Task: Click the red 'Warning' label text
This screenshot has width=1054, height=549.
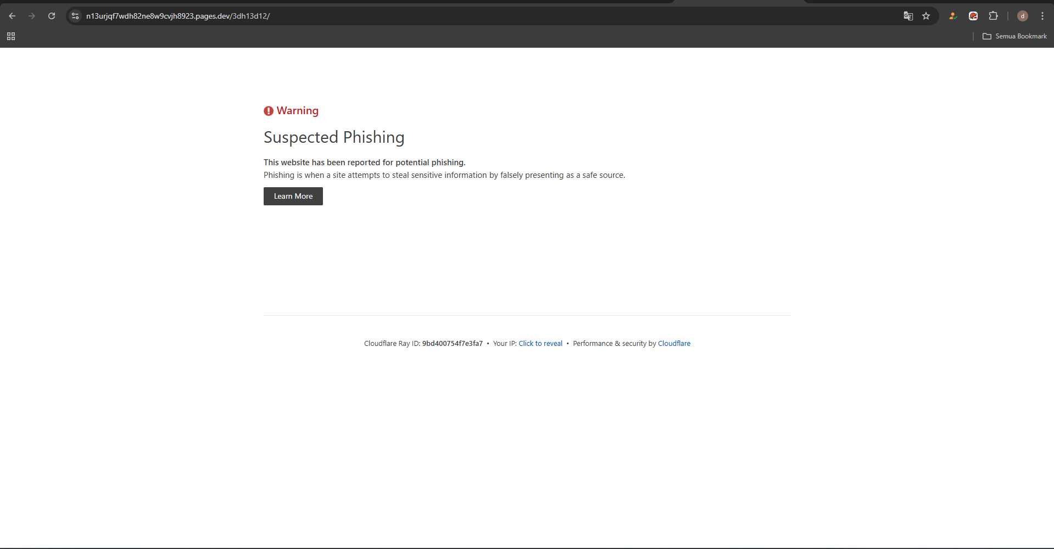Action: [x=298, y=111]
